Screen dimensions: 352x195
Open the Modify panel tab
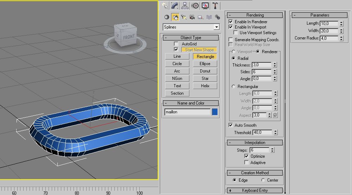coord(174,6)
